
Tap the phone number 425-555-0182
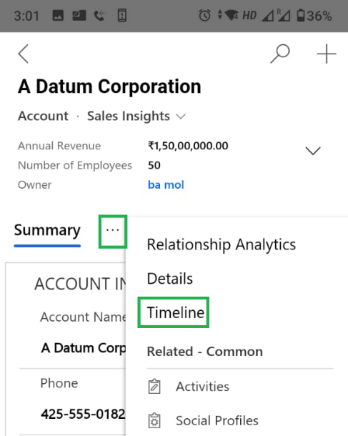point(83,414)
